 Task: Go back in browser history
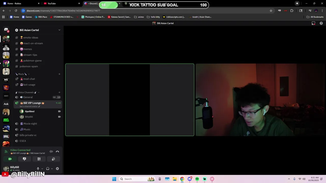click(x=4, y=11)
